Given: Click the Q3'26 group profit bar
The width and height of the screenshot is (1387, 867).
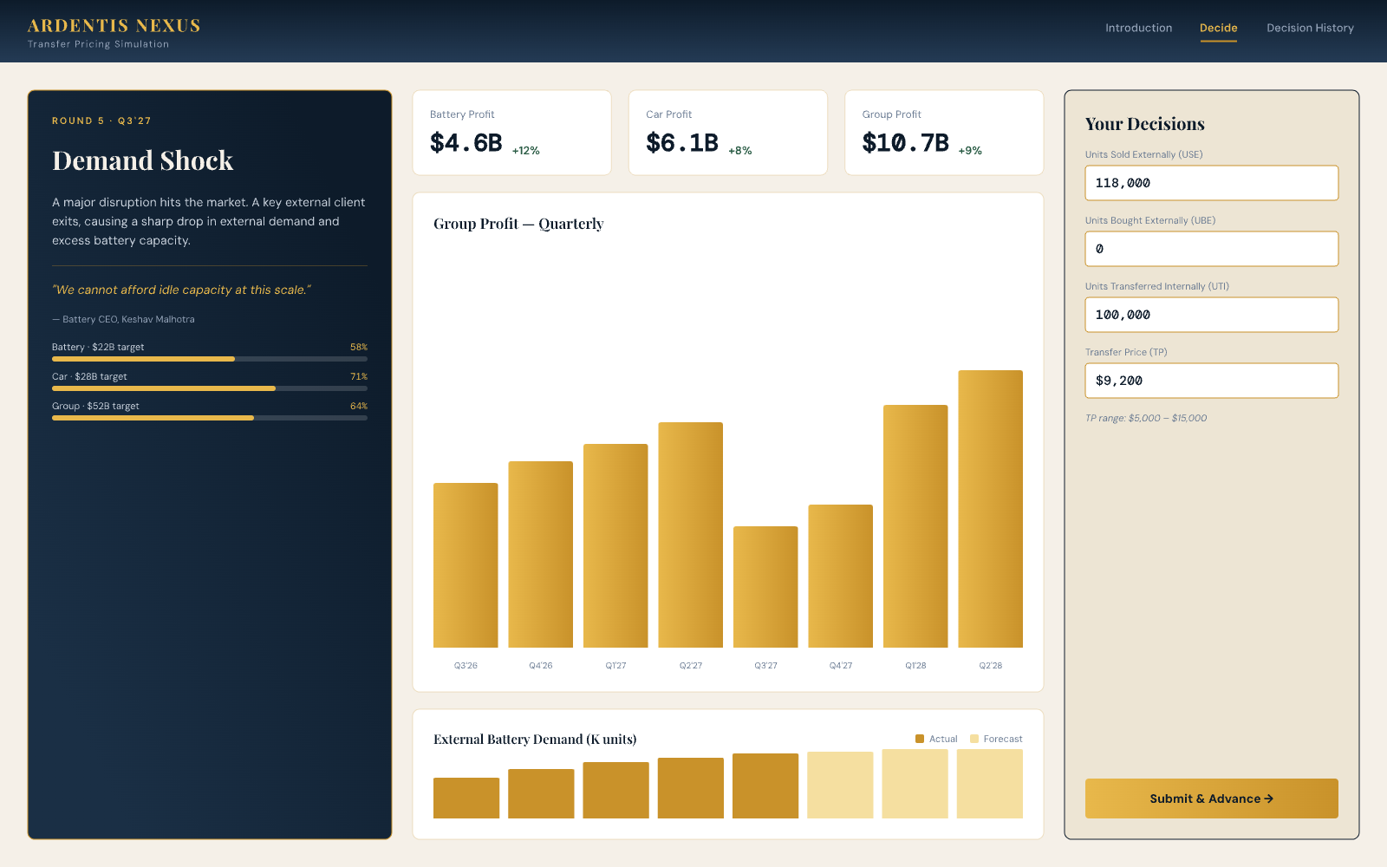Looking at the screenshot, I should pos(466,565).
